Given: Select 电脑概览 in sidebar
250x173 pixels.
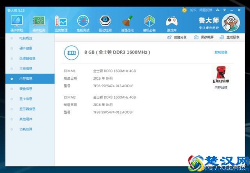Looking at the screenshot, I should pos(26,38).
